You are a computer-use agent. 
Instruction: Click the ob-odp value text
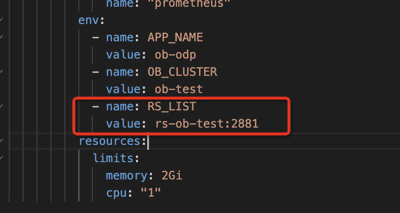175,55
